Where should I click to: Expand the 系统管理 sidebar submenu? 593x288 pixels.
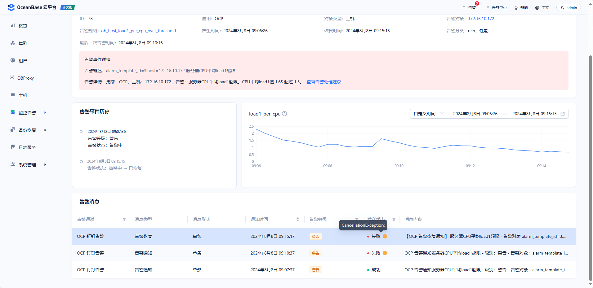pyautogui.click(x=45, y=165)
